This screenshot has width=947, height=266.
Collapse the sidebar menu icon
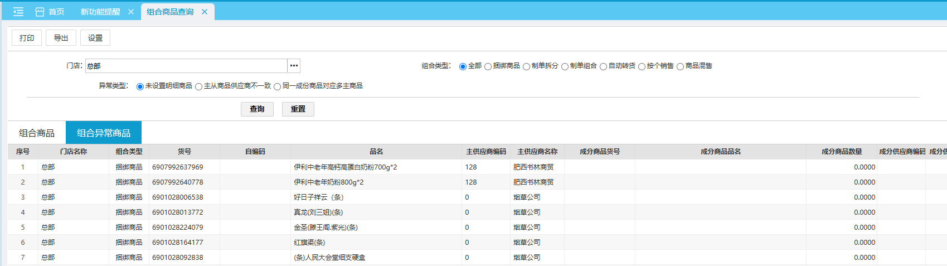18,12
